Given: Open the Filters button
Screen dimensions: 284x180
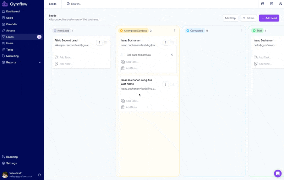Looking at the screenshot, I should [x=248, y=18].
